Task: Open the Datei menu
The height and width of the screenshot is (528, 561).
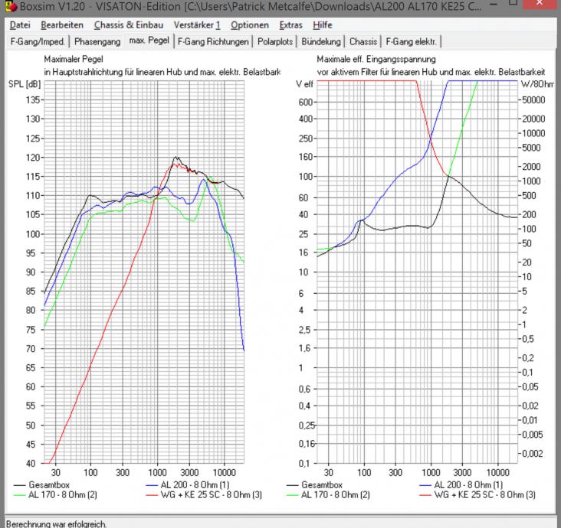Action: (x=20, y=25)
